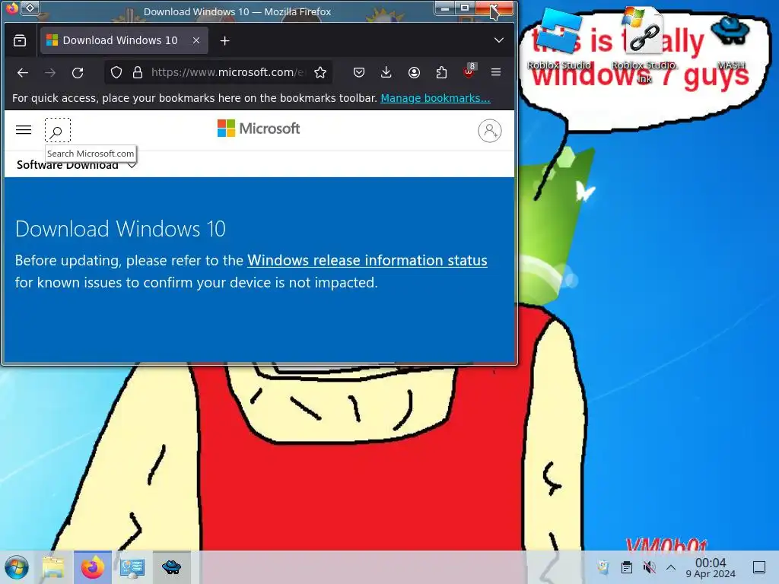Switch to the Firefox taskbar button
Screen dimensions: 779x584
[93, 567]
